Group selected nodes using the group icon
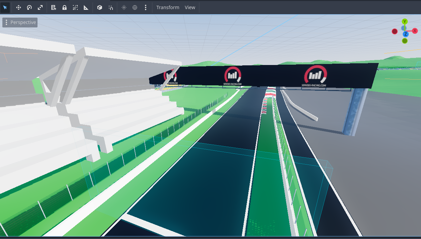Image resolution: width=421 pixels, height=239 pixels. point(75,7)
